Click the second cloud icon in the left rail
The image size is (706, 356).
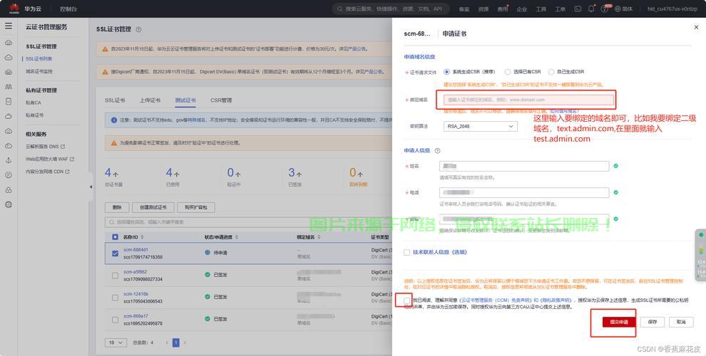coord(9,58)
